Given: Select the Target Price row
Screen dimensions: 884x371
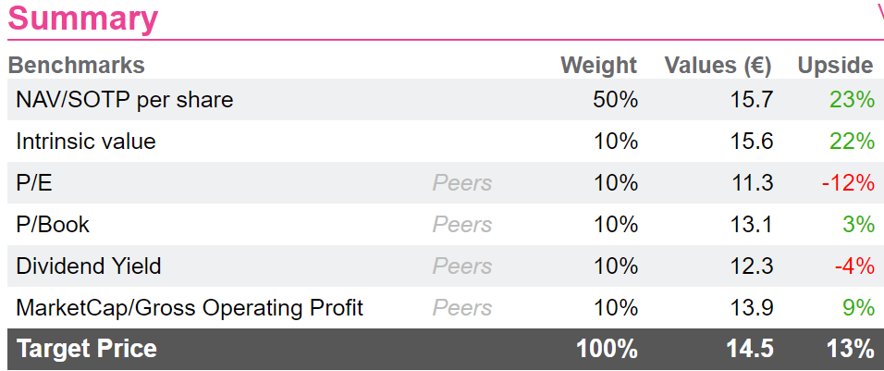Looking at the screenshot, I should click(x=446, y=350).
